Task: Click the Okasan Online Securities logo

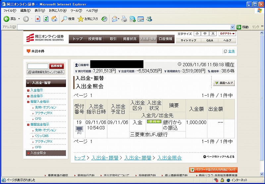Action: tap(45, 38)
